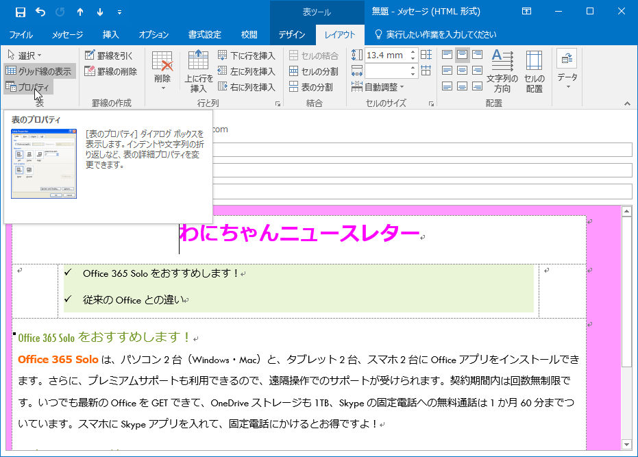This screenshot has width=638, height=457.
Task: Increase row height with up stepper
Action: click(413, 52)
